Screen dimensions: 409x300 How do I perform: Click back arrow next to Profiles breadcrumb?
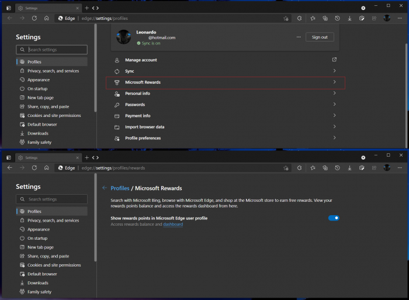pos(105,188)
